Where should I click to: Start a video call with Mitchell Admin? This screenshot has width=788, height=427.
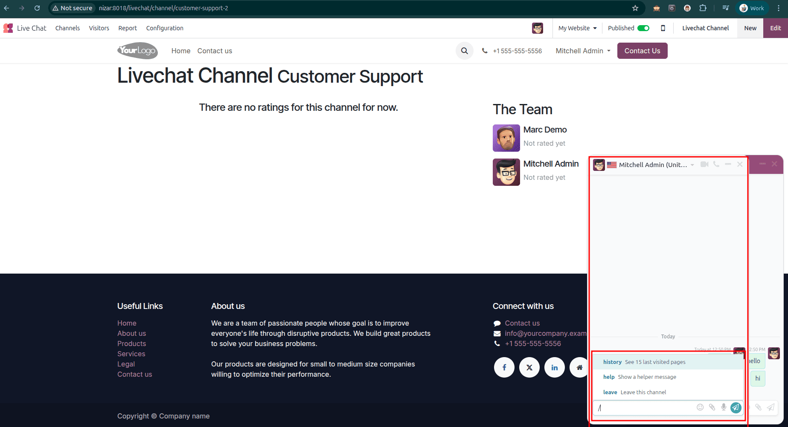tap(704, 164)
